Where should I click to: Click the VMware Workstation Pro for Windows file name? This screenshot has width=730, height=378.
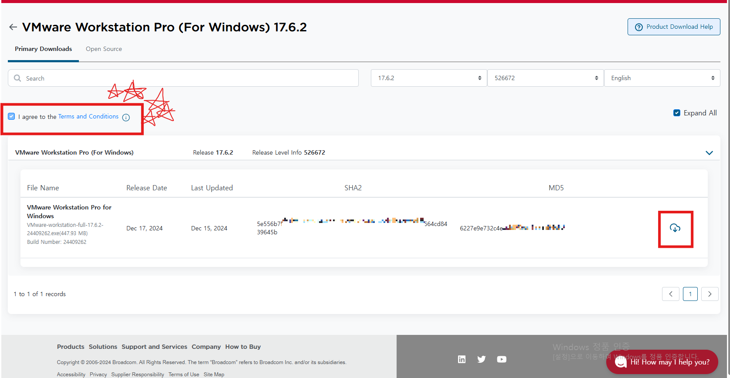pyautogui.click(x=69, y=212)
